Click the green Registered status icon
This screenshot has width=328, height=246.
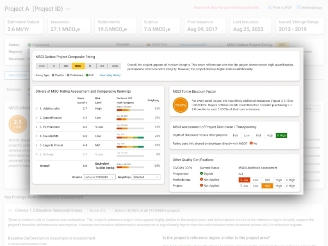point(30,45)
